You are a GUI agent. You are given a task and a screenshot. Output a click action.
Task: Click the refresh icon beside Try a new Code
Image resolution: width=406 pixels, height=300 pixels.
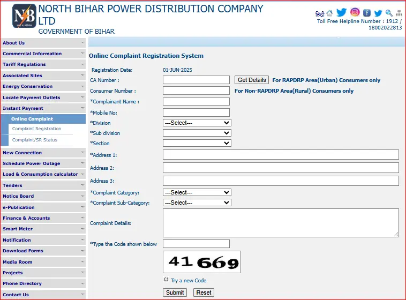[x=166, y=279]
